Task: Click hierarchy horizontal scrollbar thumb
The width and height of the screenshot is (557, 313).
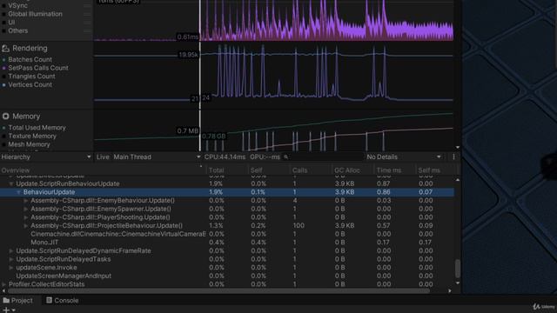Action: (x=218, y=291)
